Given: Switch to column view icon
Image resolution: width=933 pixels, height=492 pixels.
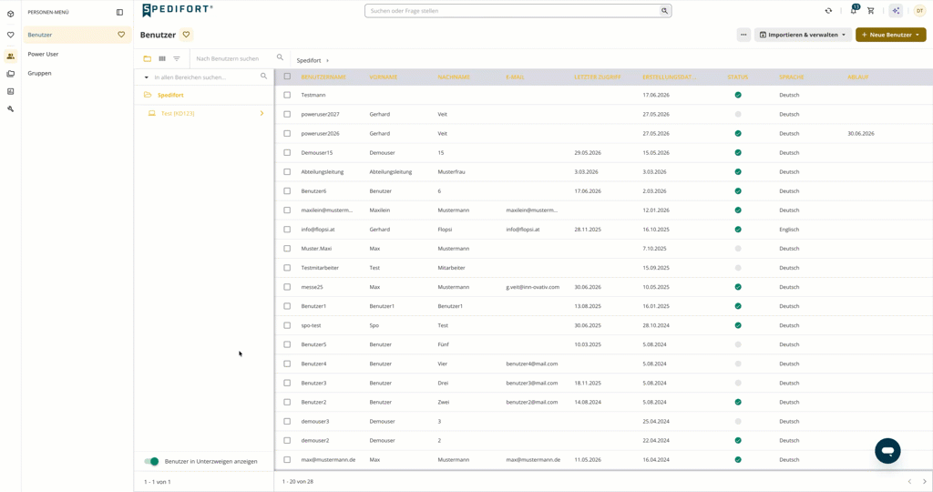Looking at the screenshot, I should [162, 58].
